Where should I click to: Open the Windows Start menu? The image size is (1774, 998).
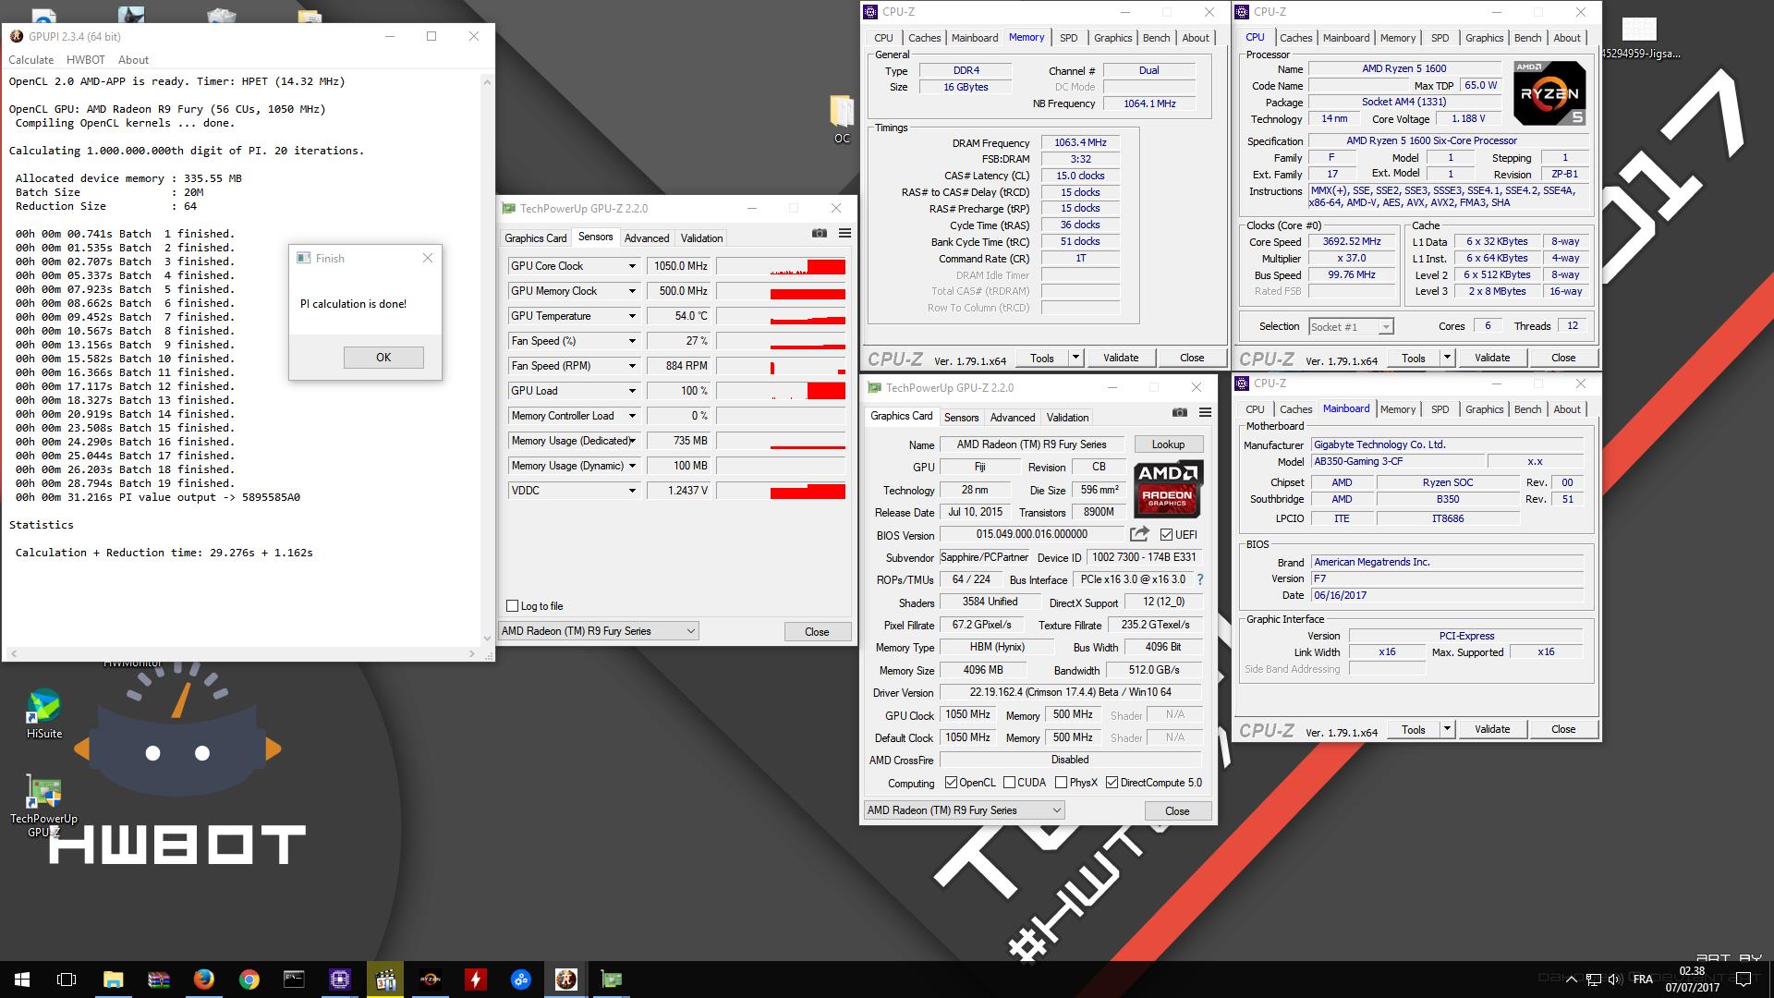pyautogui.click(x=22, y=980)
